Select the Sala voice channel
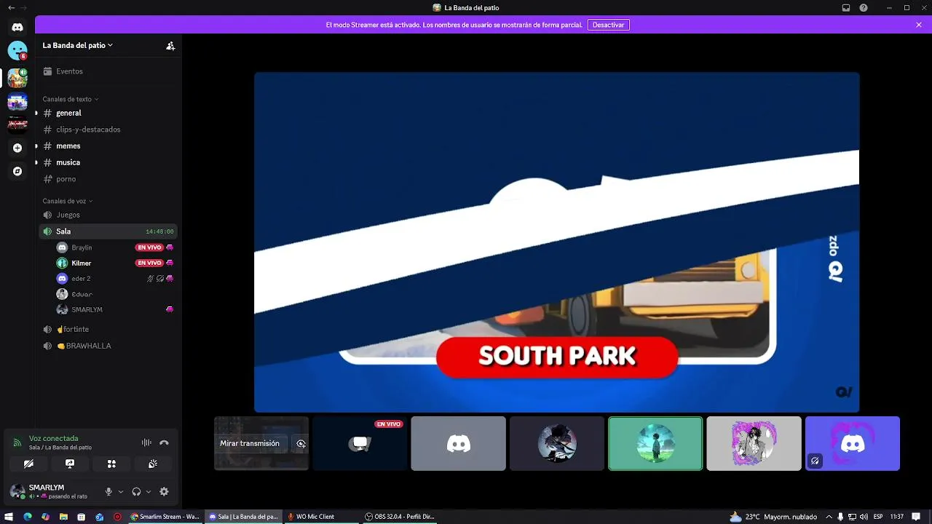The image size is (932, 524). [x=107, y=231]
